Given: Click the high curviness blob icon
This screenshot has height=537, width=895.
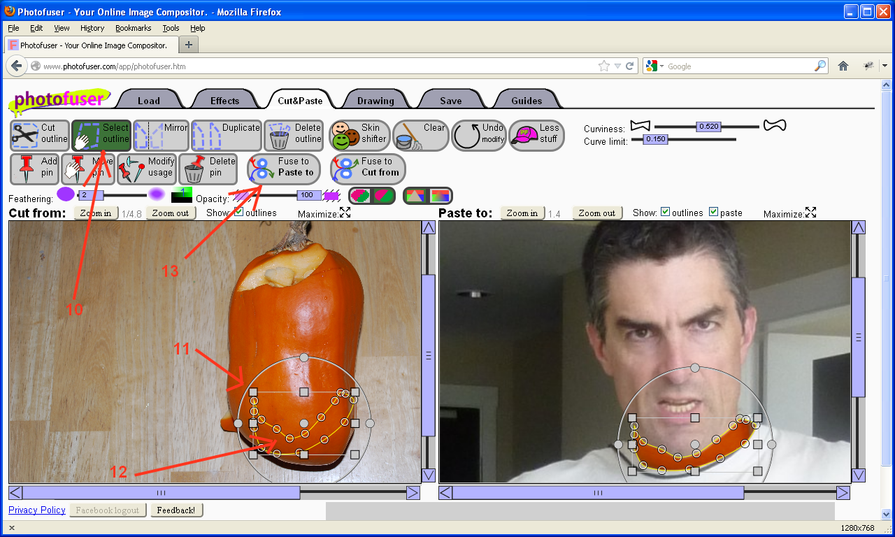Looking at the screenshot, I should [x=774, y=125].
